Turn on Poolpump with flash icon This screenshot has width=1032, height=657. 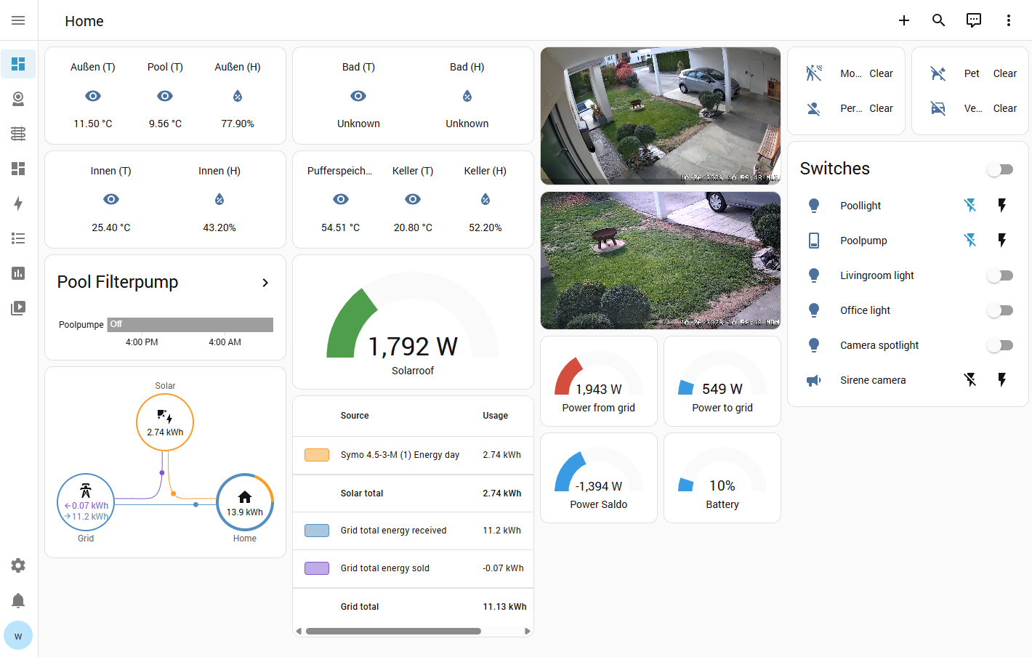tap(1002, 241)
